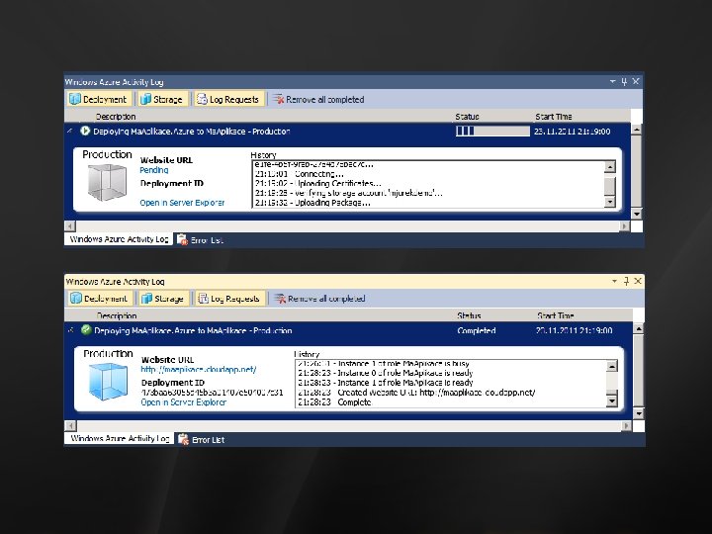Close the lower Windows Azure Activity Log panel
This screenshot has height=534, width=712.
[638, 281]
